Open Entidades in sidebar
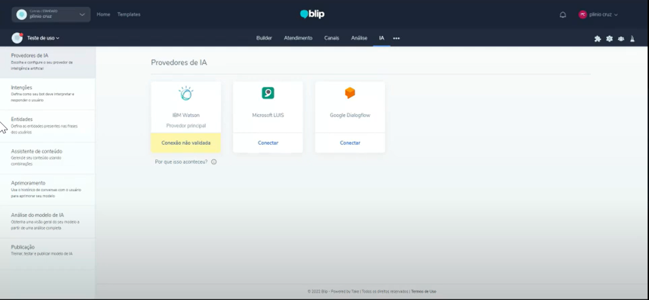Screen dimensions: 649x300 click(x=48, y=126)
